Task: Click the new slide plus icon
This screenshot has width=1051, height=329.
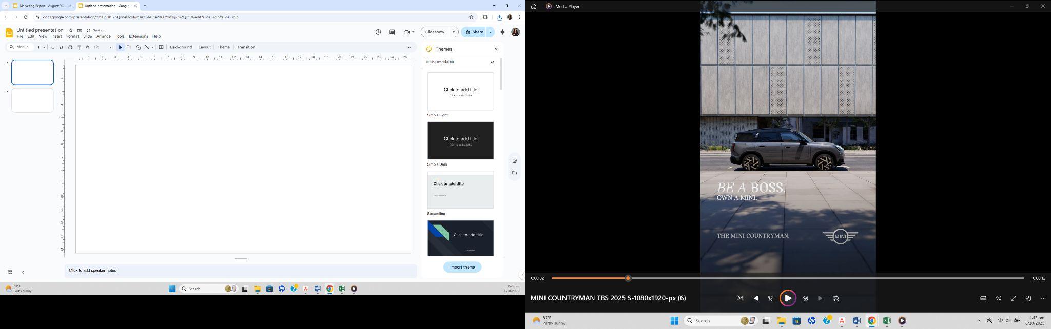Action: (38, 47)
